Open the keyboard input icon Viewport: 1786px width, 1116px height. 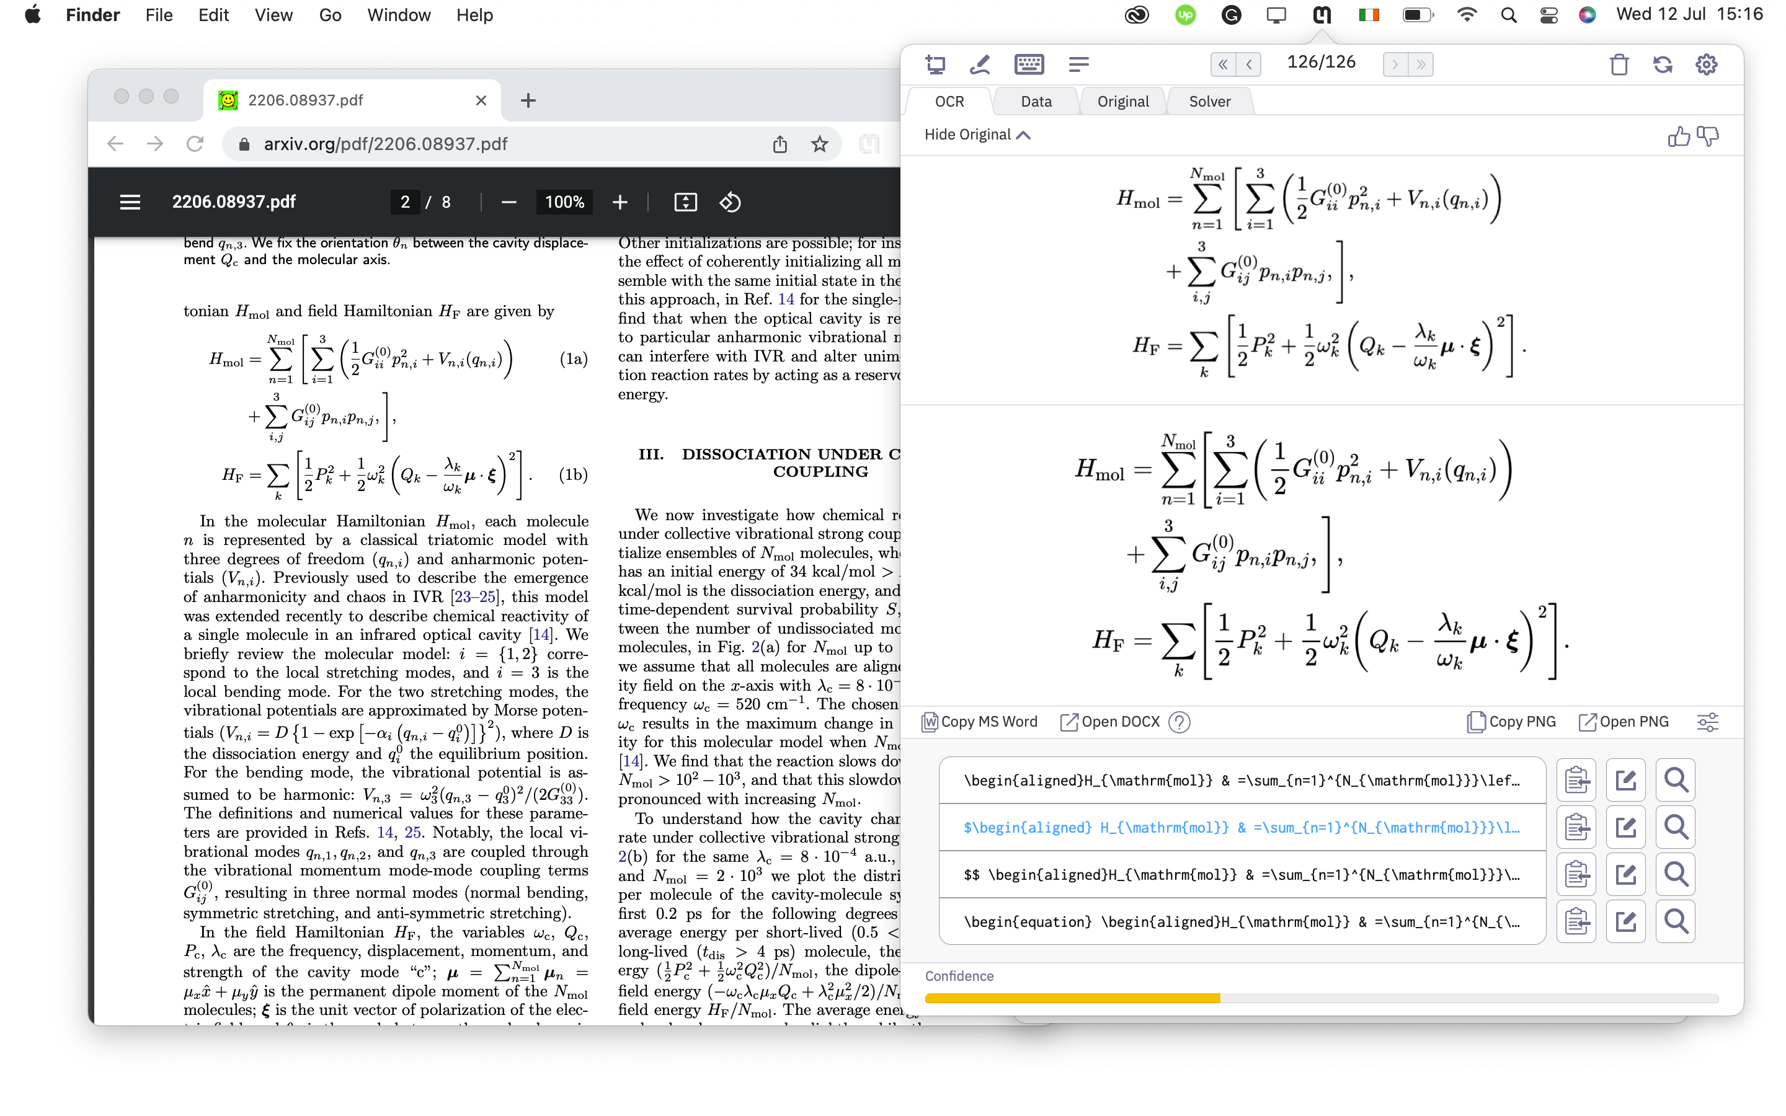(1028, 64)
